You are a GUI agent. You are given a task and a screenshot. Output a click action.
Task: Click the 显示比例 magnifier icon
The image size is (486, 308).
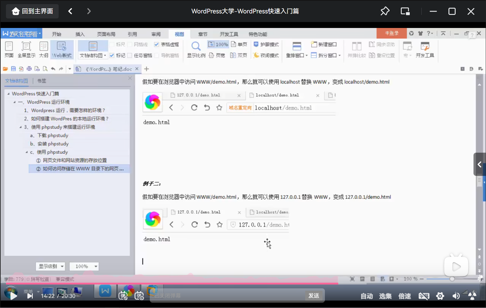[x=196, y=46]
